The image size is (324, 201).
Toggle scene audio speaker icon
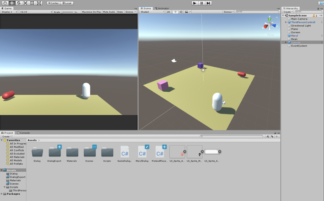pyautogui.click(x=181, y=12)
